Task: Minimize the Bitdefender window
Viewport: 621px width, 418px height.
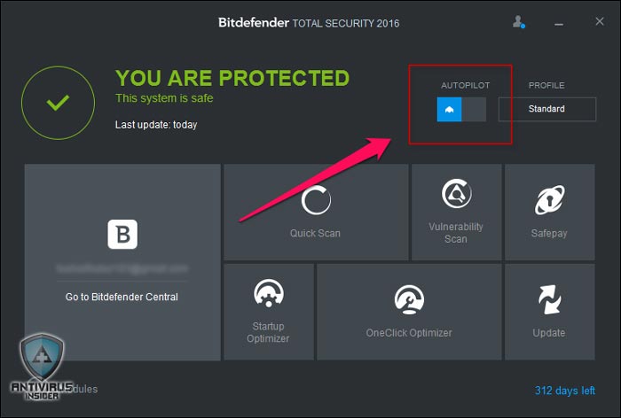Action: click(559, 25)
